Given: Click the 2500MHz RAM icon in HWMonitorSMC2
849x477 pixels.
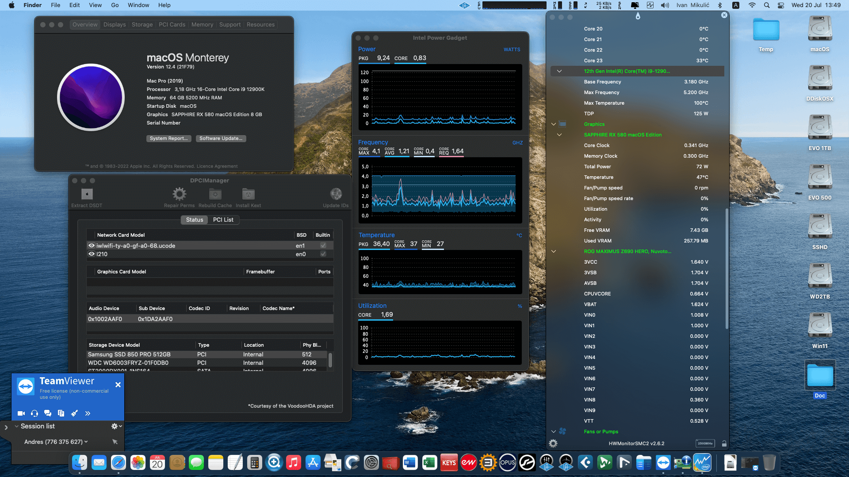Looking at the screenshot, I should (x=705, y=443).
